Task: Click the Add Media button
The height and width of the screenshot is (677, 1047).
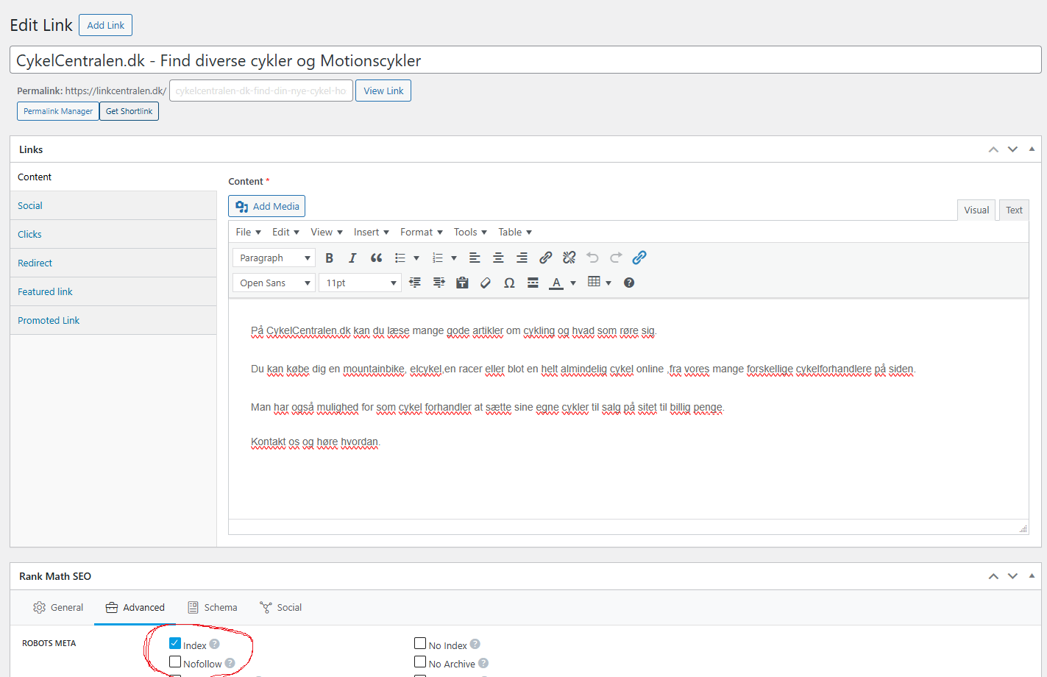Action: pos(266,207)
